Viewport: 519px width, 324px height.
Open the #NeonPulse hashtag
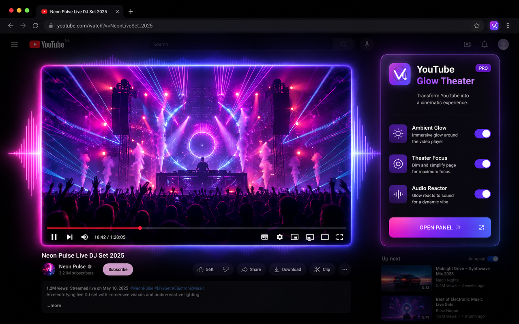click(x=142, y=288)
